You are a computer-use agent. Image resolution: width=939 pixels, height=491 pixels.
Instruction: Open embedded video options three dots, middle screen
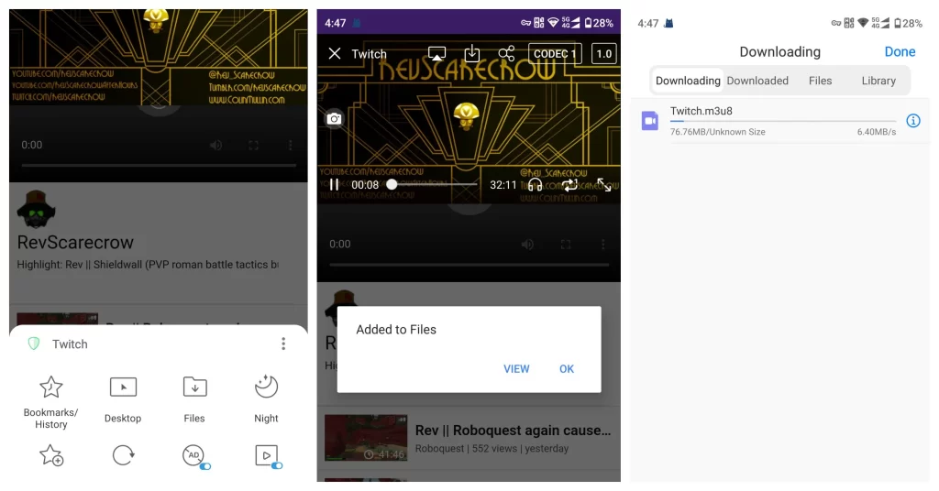coord(603,244)
